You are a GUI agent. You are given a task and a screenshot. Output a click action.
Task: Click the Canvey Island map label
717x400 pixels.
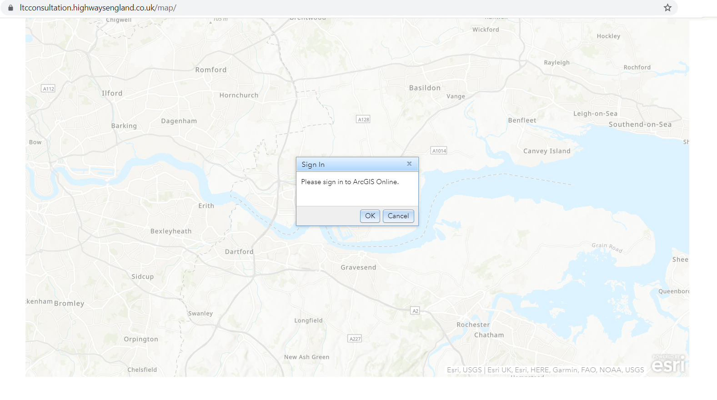[547, 151]
